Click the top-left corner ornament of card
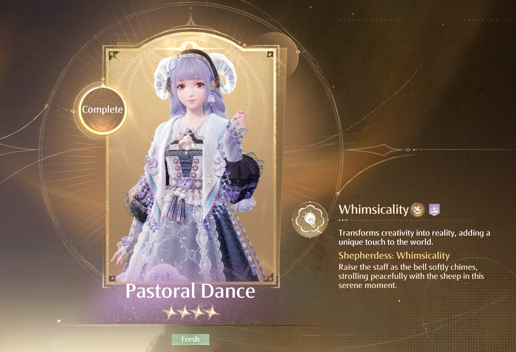This screenshot has height=352, width=516. pyautogui.click(x=114, y=56)
